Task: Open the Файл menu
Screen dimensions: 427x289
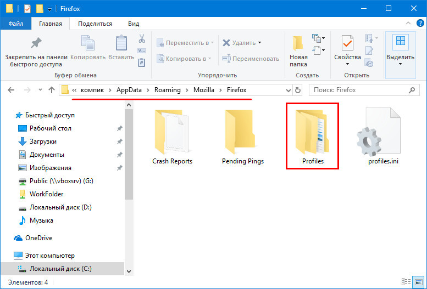Action: (15, 24)
